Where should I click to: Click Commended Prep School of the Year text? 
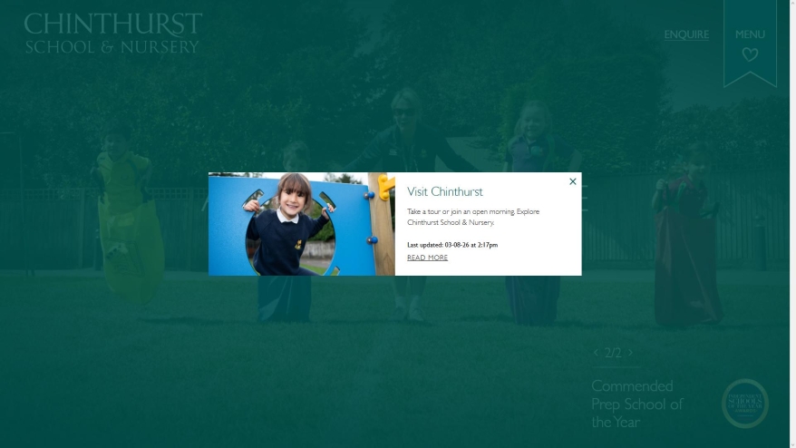click(x=637, y=404)
